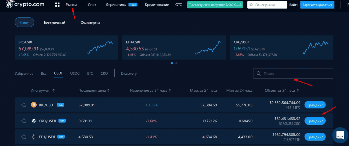The image size is (349, 146).
Task: Click Трейдинг button for BTC/USDT
Action: point(315,105)
